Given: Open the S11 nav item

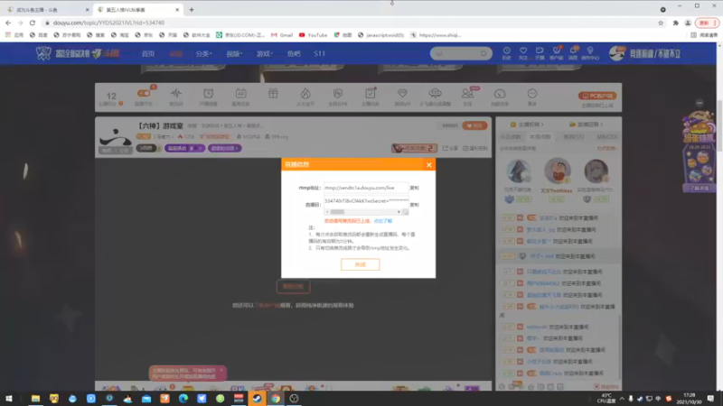Looking at the screenshot, I should [x=319, y=54].
